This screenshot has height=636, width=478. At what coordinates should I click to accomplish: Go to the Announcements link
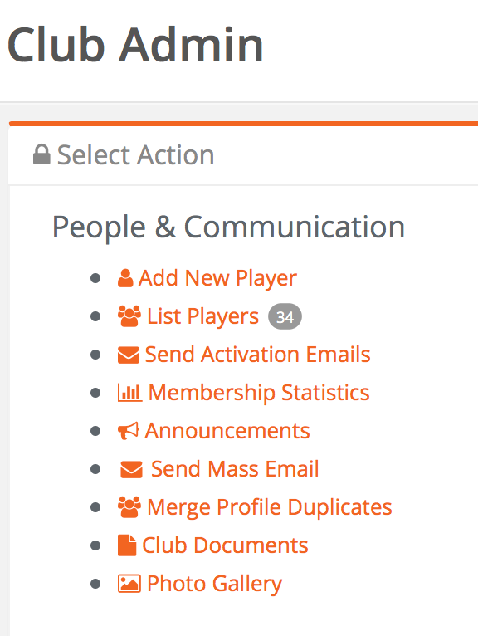(x=227, y=431)
